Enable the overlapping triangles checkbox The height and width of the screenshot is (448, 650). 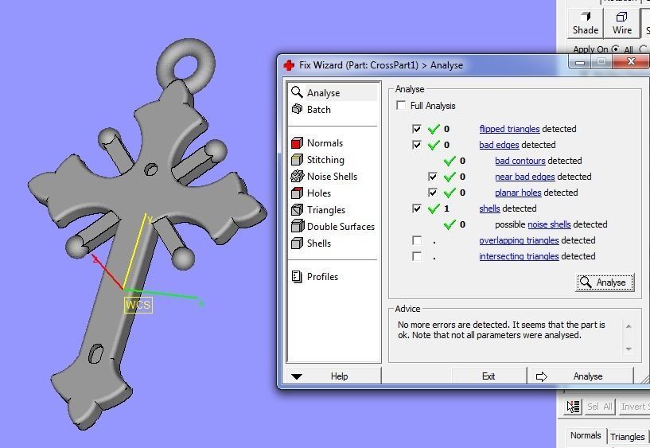click(x=417, y=240)
